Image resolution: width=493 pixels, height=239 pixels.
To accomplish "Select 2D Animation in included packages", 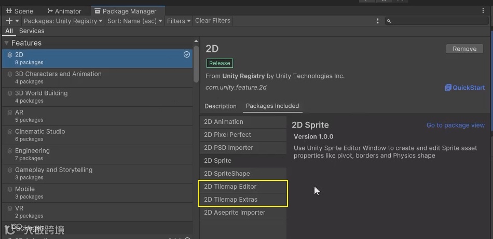I will [243, 122].
